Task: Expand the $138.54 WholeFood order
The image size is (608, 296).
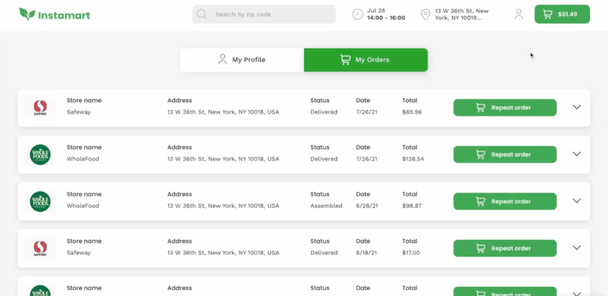Action: pyautogui.click(x=577, y=154)
